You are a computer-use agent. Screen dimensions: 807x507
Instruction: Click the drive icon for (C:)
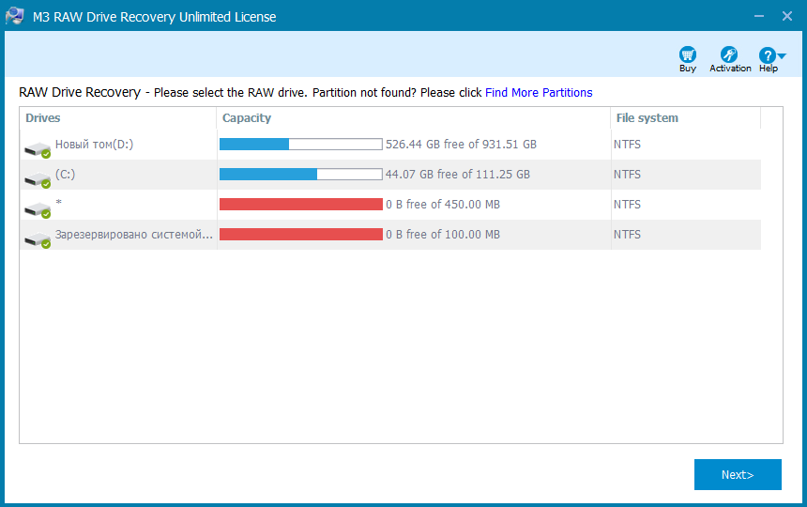point(38,179)
